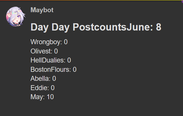Select the Wrongboy: 0 line
Image resolution: width=183 pixels, height=116 pixels.
point(49,42)
